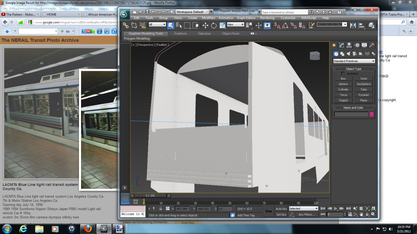Open the Modify command panel tab
This screenshot has height=234, width=417.
[342, 45]
